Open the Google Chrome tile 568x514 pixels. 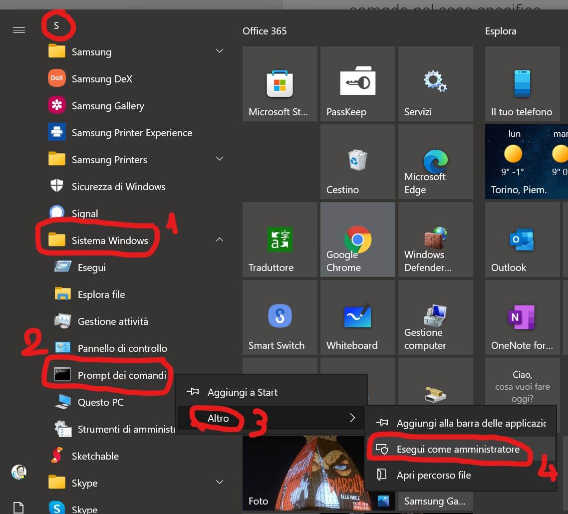(x=357, y=240)
